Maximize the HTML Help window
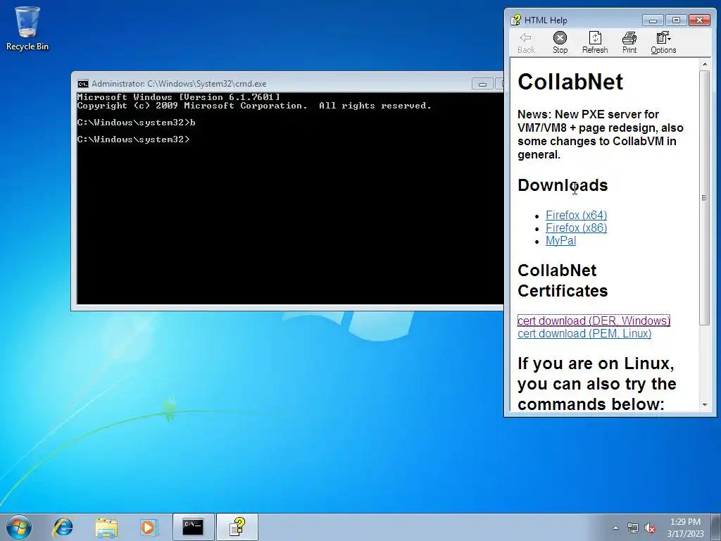 [676, 20]
